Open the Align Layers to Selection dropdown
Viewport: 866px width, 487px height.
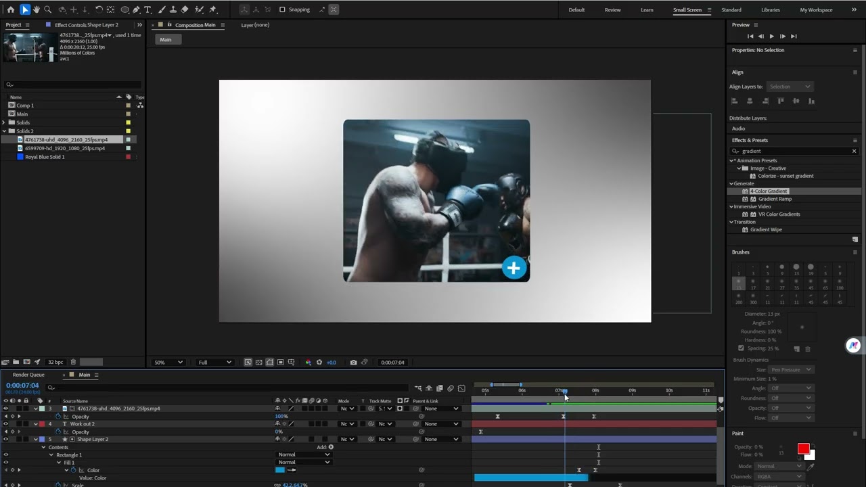(790, 87)
